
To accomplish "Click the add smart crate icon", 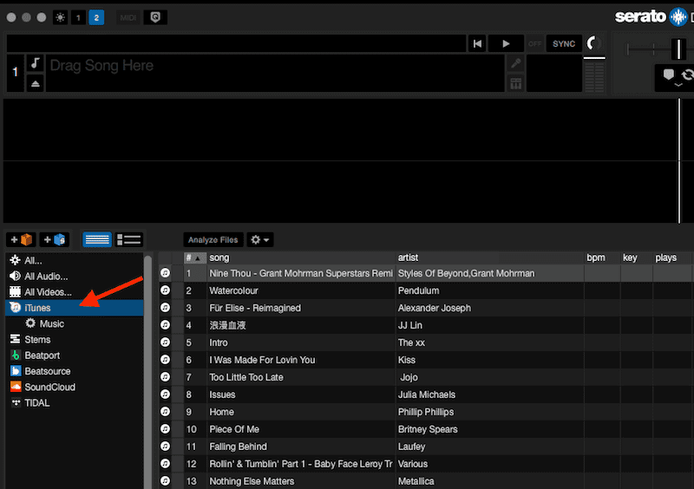I will 55,240.
